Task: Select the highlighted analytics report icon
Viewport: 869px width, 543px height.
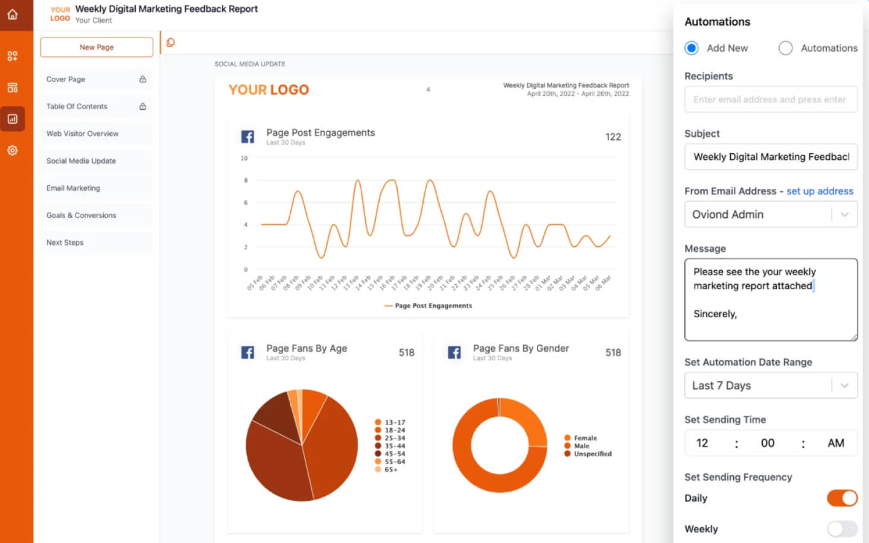Action: pos(13,119)
